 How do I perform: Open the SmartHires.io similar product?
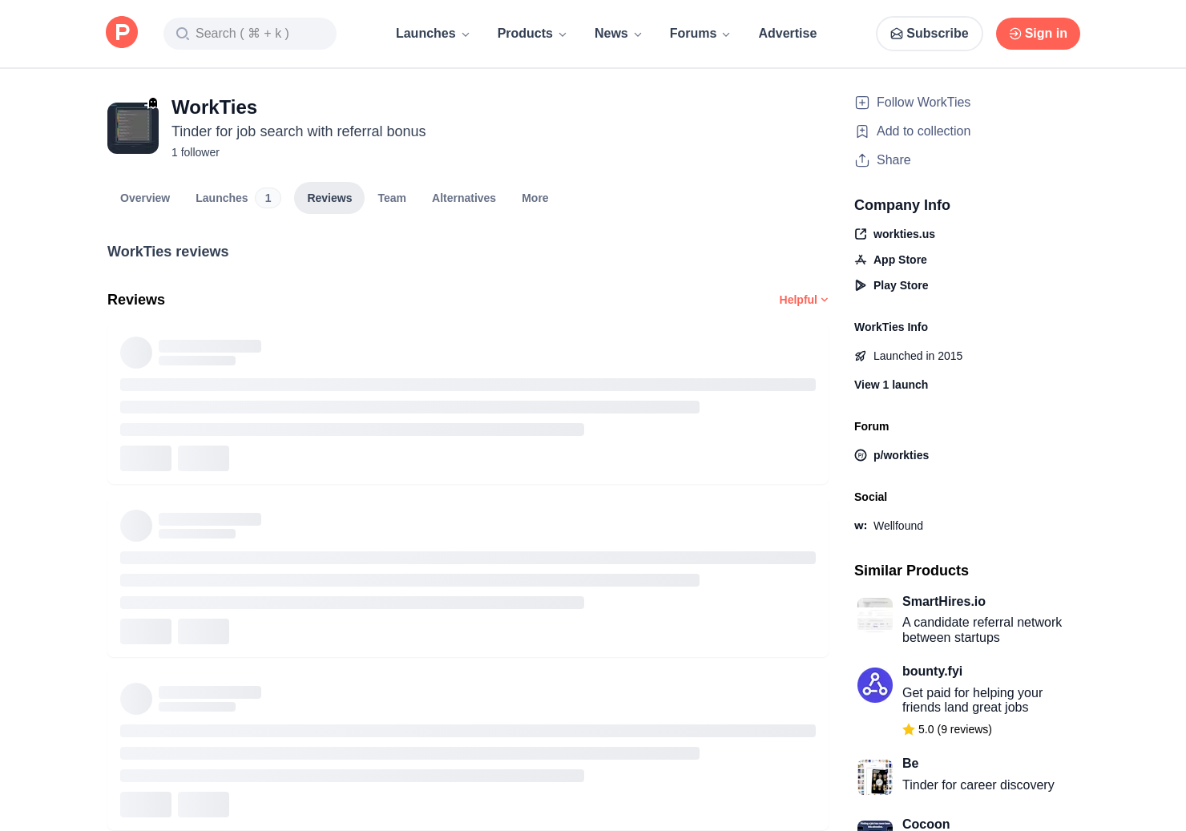tap(944, 602)
